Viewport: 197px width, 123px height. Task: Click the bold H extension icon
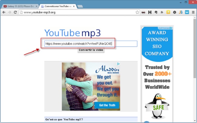pos(150,12)
